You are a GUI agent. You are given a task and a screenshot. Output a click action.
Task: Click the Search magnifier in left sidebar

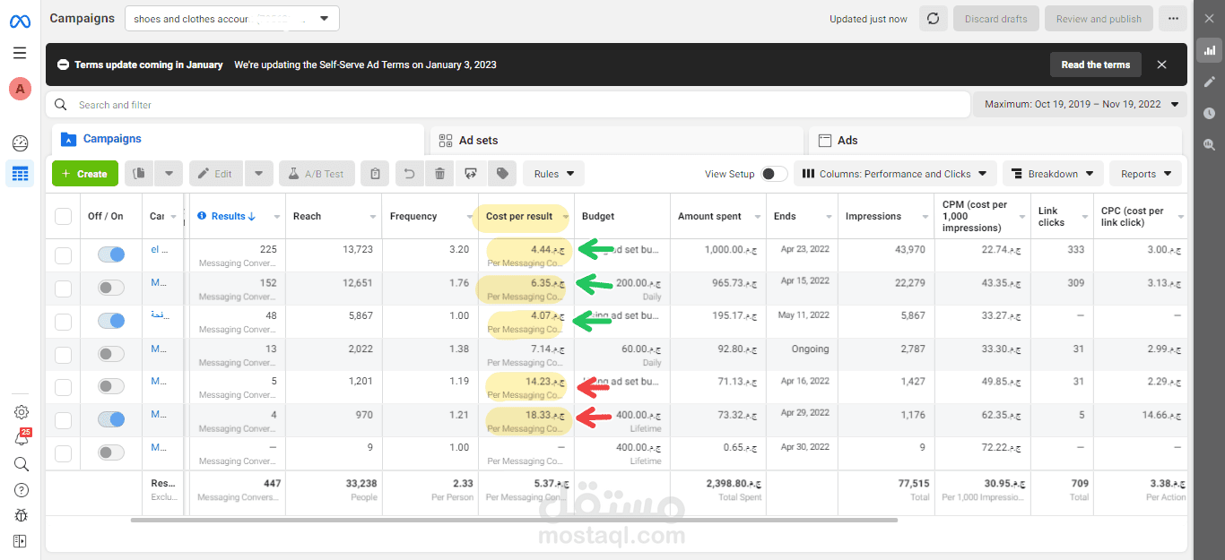(22, 464)
